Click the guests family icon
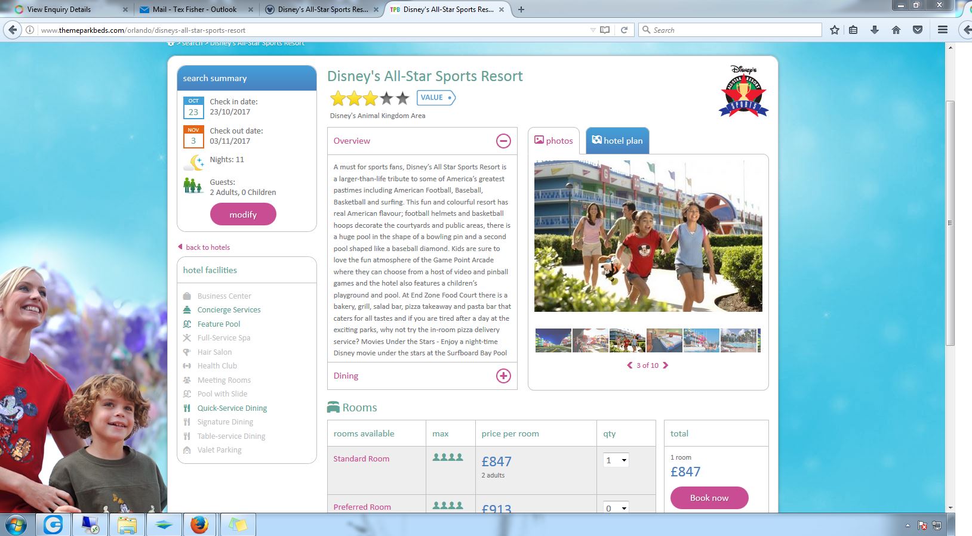 pos(193,186)
